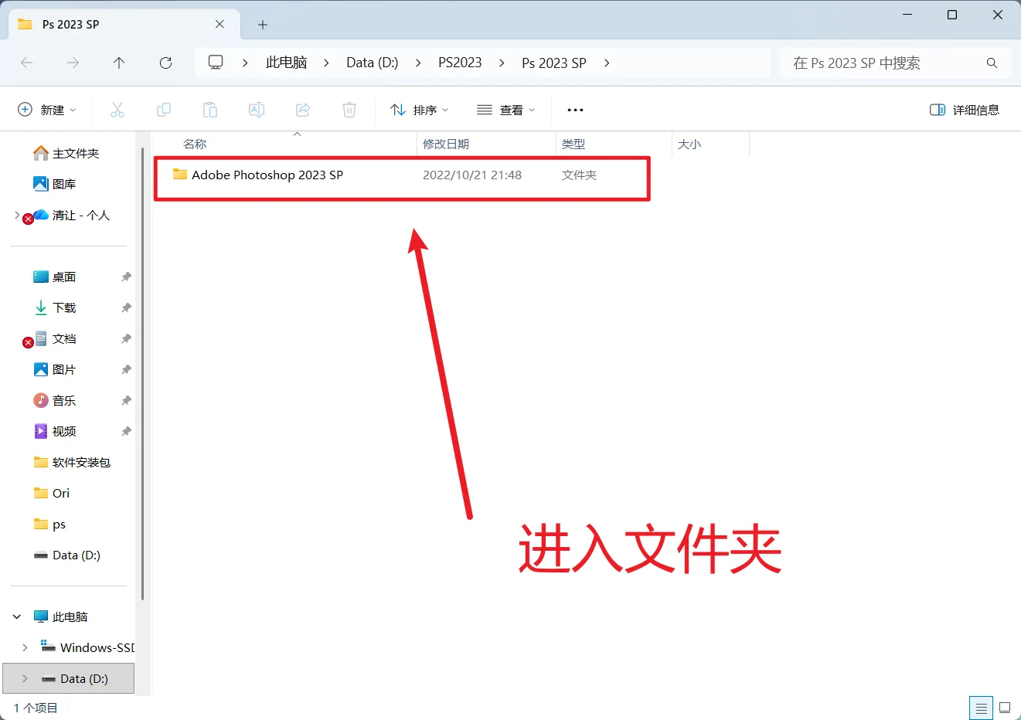Unpin 音乐 using its pin icon
This screenshot has width=1021, height=720.
click(x=126, y=400)
